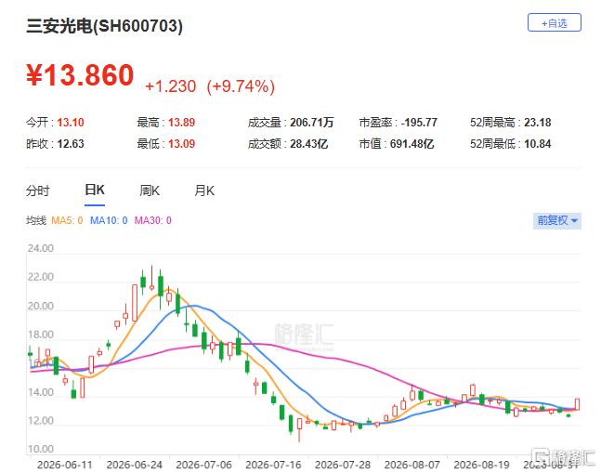
Task: Click x-axis date label 2026-07-06
Action: click(204, 465)
